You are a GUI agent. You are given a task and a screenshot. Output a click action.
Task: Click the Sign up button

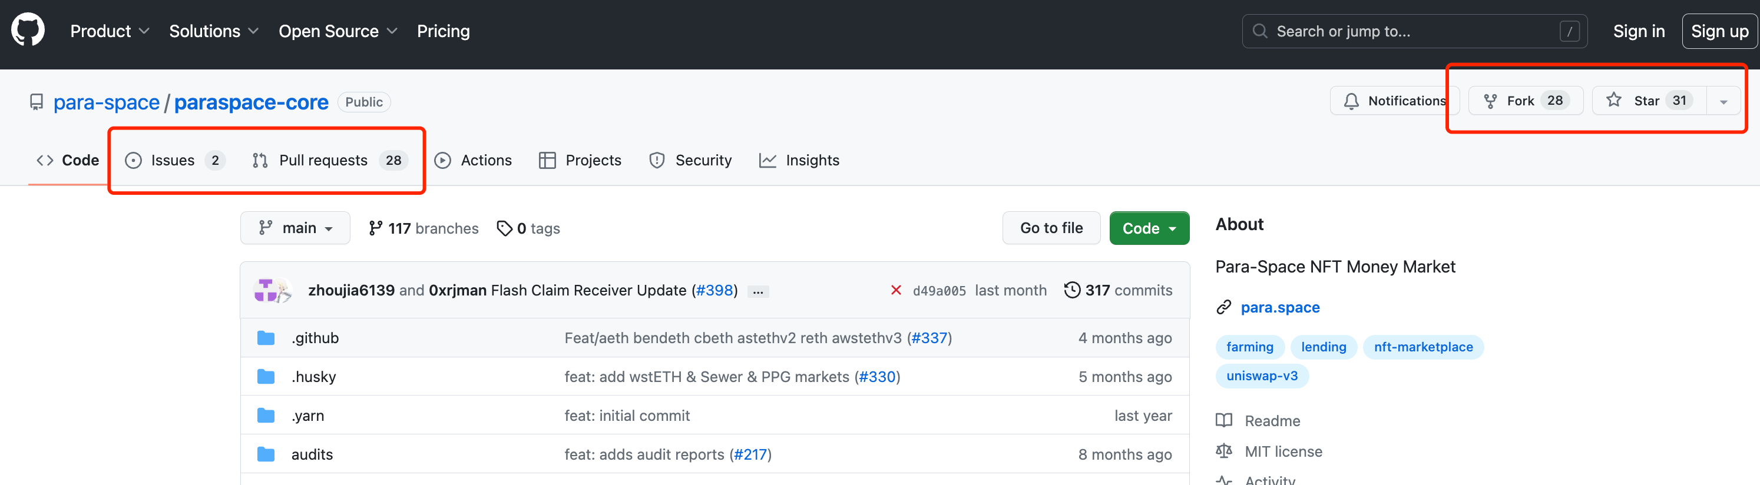[x=1719, y=31]
